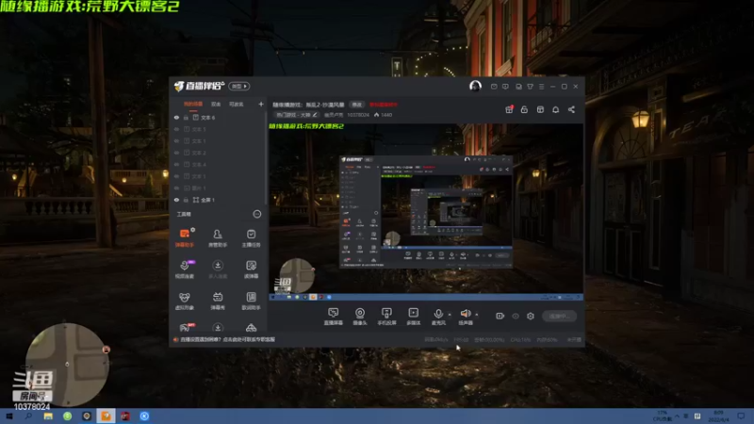754x424 pixels.
Task: Open the 房管助手 room manager tool
Action: (x=218, y=238)
